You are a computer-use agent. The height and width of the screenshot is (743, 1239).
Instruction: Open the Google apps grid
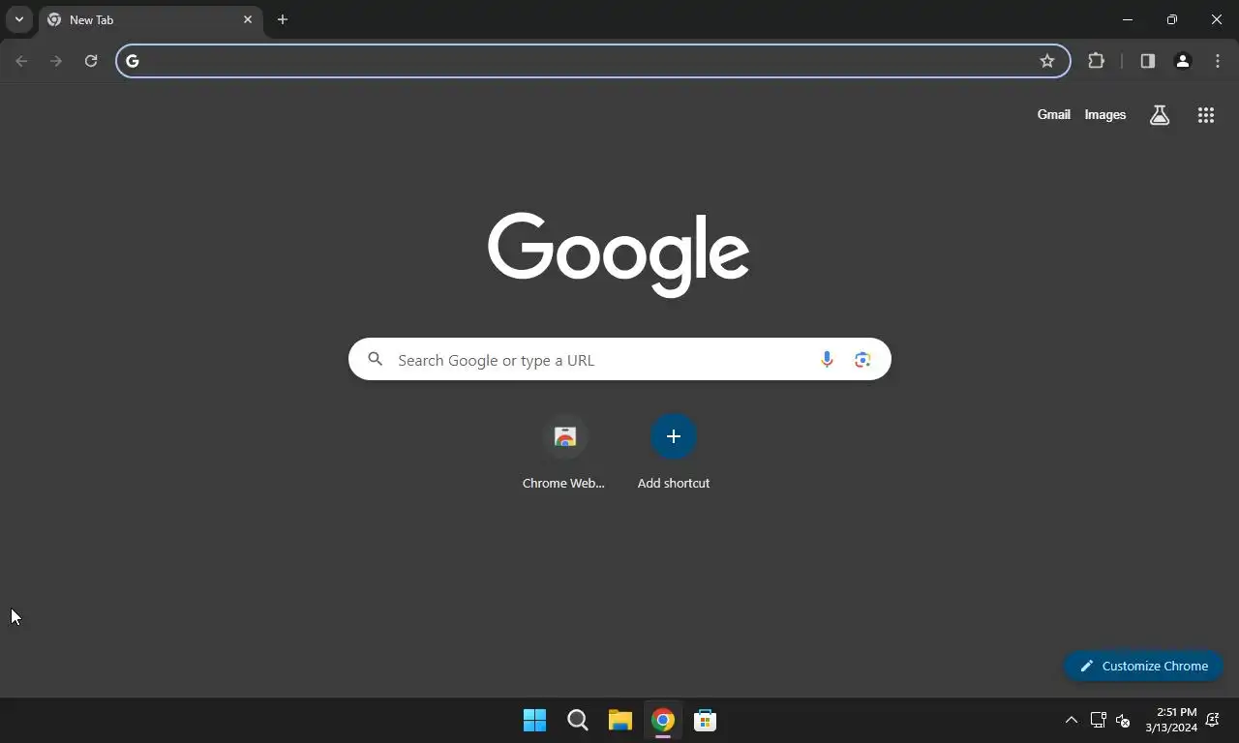[x=1206, y=115]
